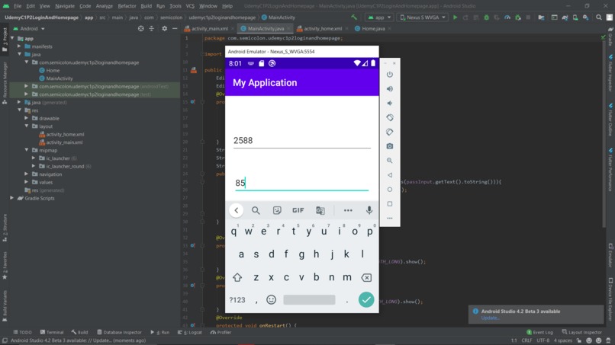The image size is (615, 345).
Task: Switch to activity_main.xml tab
Action: click(x=209, y=29)
